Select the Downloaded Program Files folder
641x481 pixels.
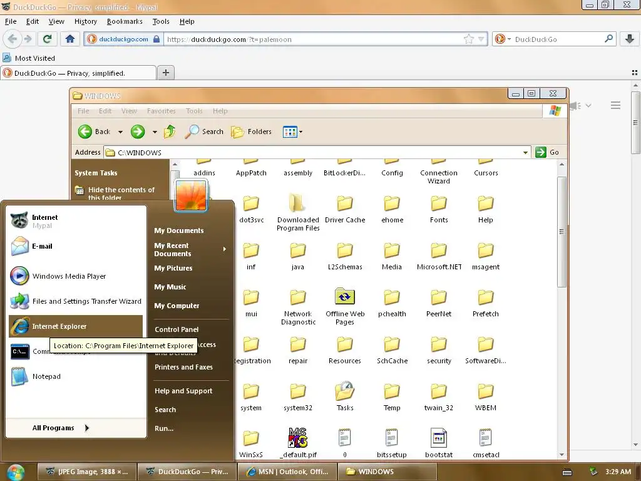pyautogui.click(x=298, y=213)
